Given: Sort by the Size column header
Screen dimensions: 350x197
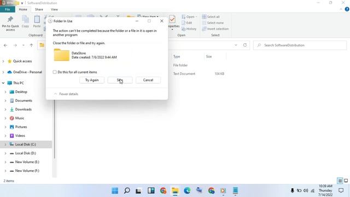Looking at the screenshot, I should click(209, 56).
